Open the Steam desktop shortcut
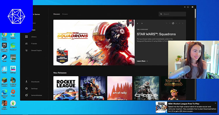This screenshot has height=115, width=219. [4, 58]
